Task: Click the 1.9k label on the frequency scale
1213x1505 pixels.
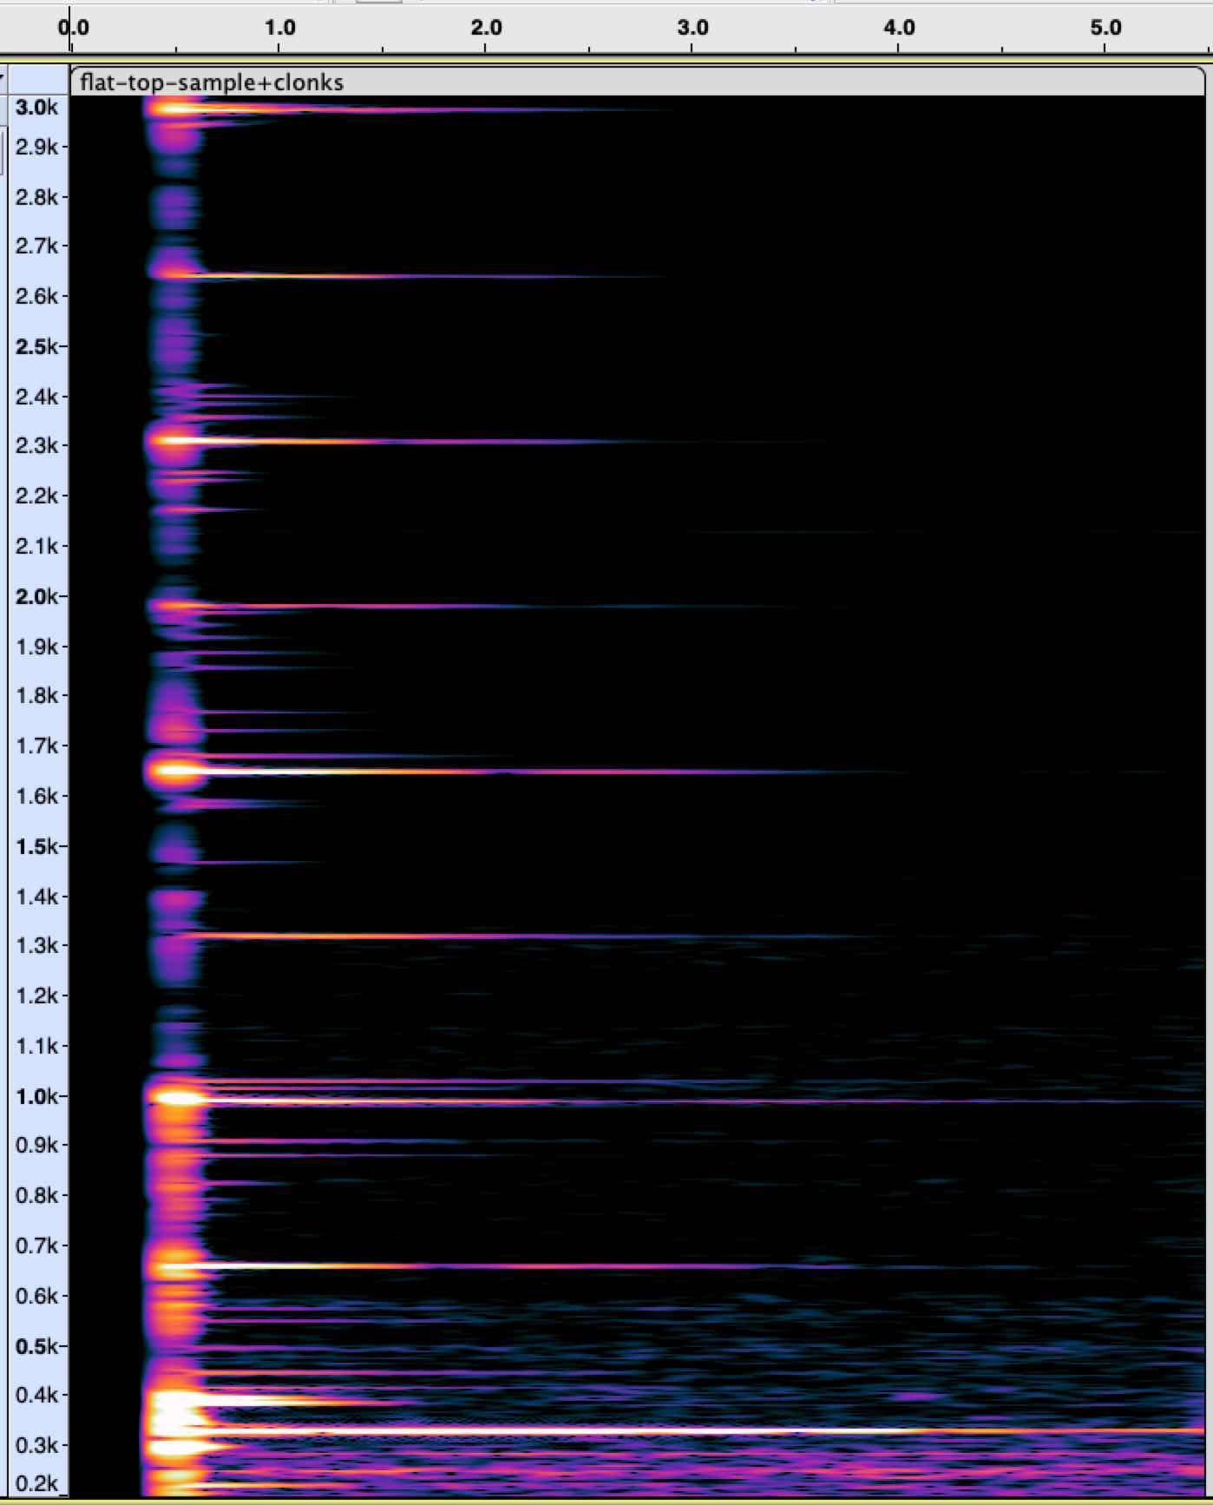Action: 36,647
